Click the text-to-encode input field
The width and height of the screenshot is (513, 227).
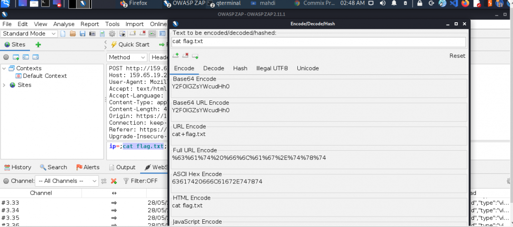coord(319,42)
